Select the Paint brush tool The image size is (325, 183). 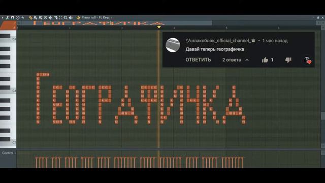[x=36, y=18]
